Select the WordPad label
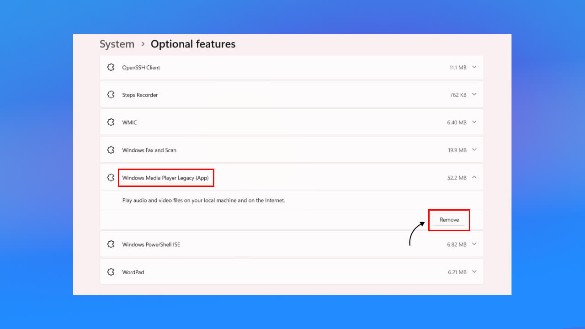The image size is (585, 329). click(x=133, y=272)
